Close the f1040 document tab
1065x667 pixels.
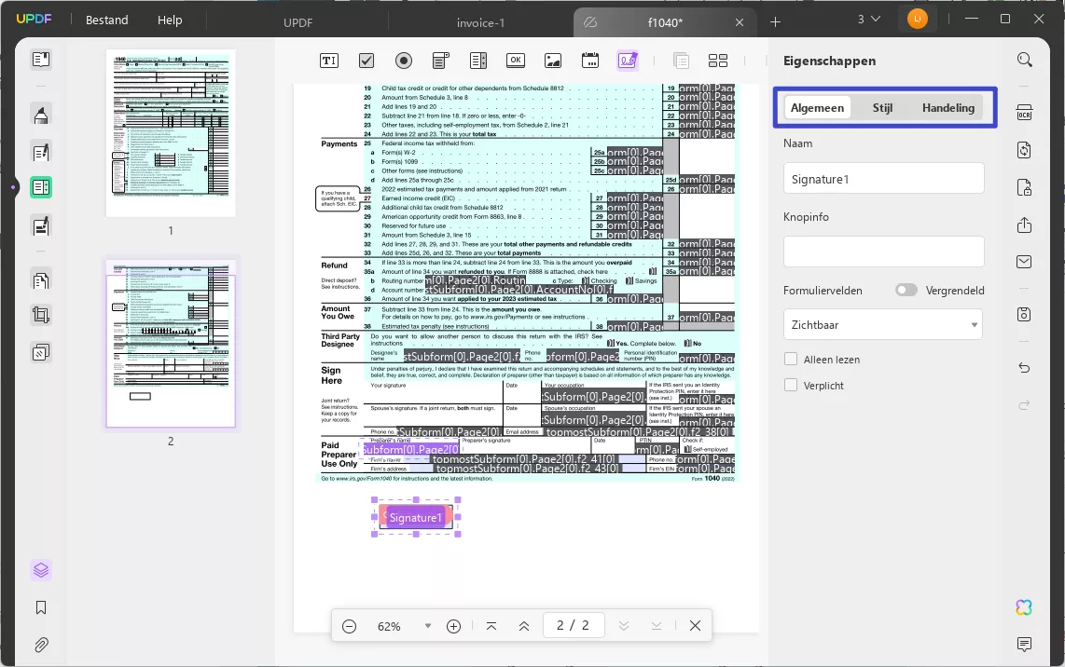pos(740,22)
